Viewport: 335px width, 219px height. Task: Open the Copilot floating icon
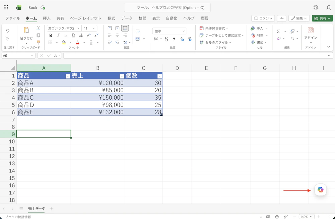(x=320, y=189)
